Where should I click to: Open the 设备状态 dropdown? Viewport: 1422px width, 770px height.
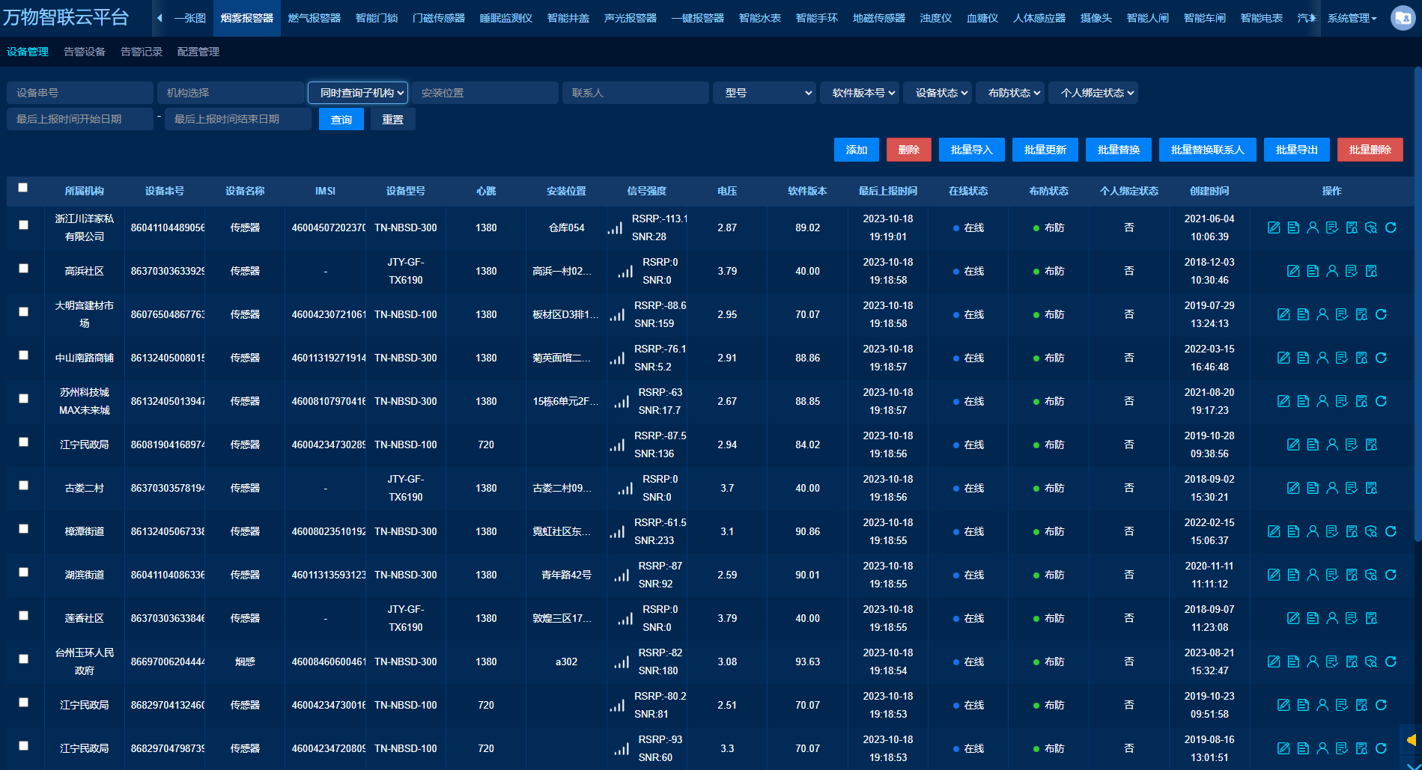pos(938,93)
